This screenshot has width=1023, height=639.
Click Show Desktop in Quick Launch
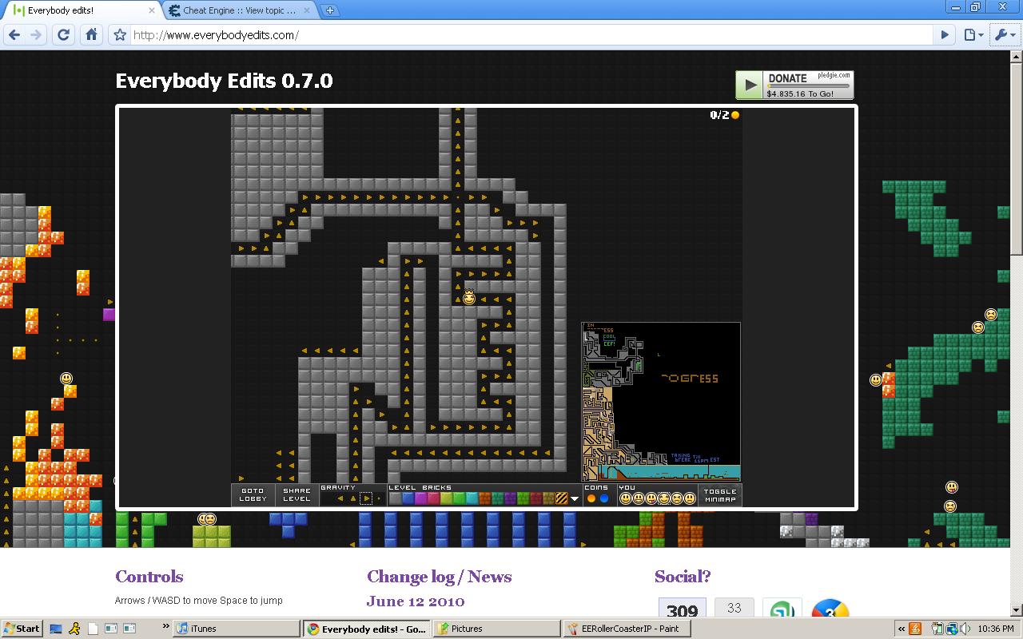click(56, 629)
